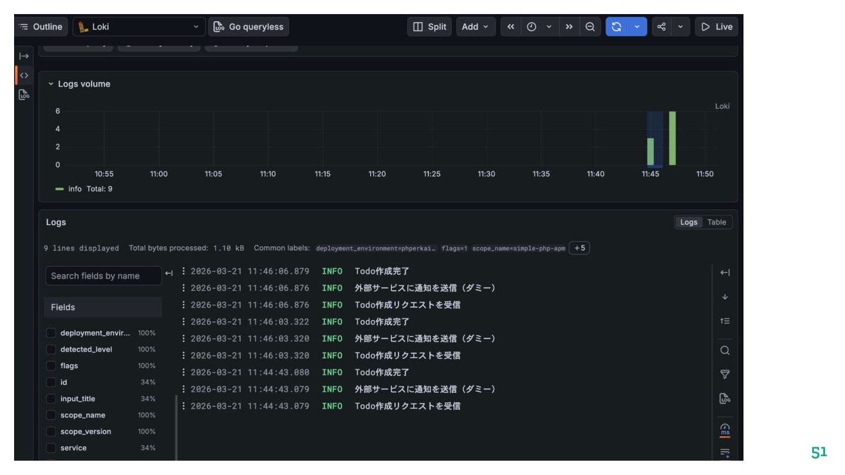The width and height of the screenshot is (845, 475).
Task: Open the Loki data source dropdown
Action: click(139, 27)
